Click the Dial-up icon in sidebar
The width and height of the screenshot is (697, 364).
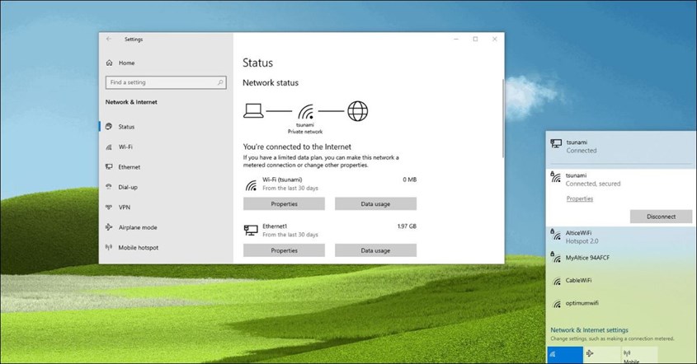[x=109, y=187]
